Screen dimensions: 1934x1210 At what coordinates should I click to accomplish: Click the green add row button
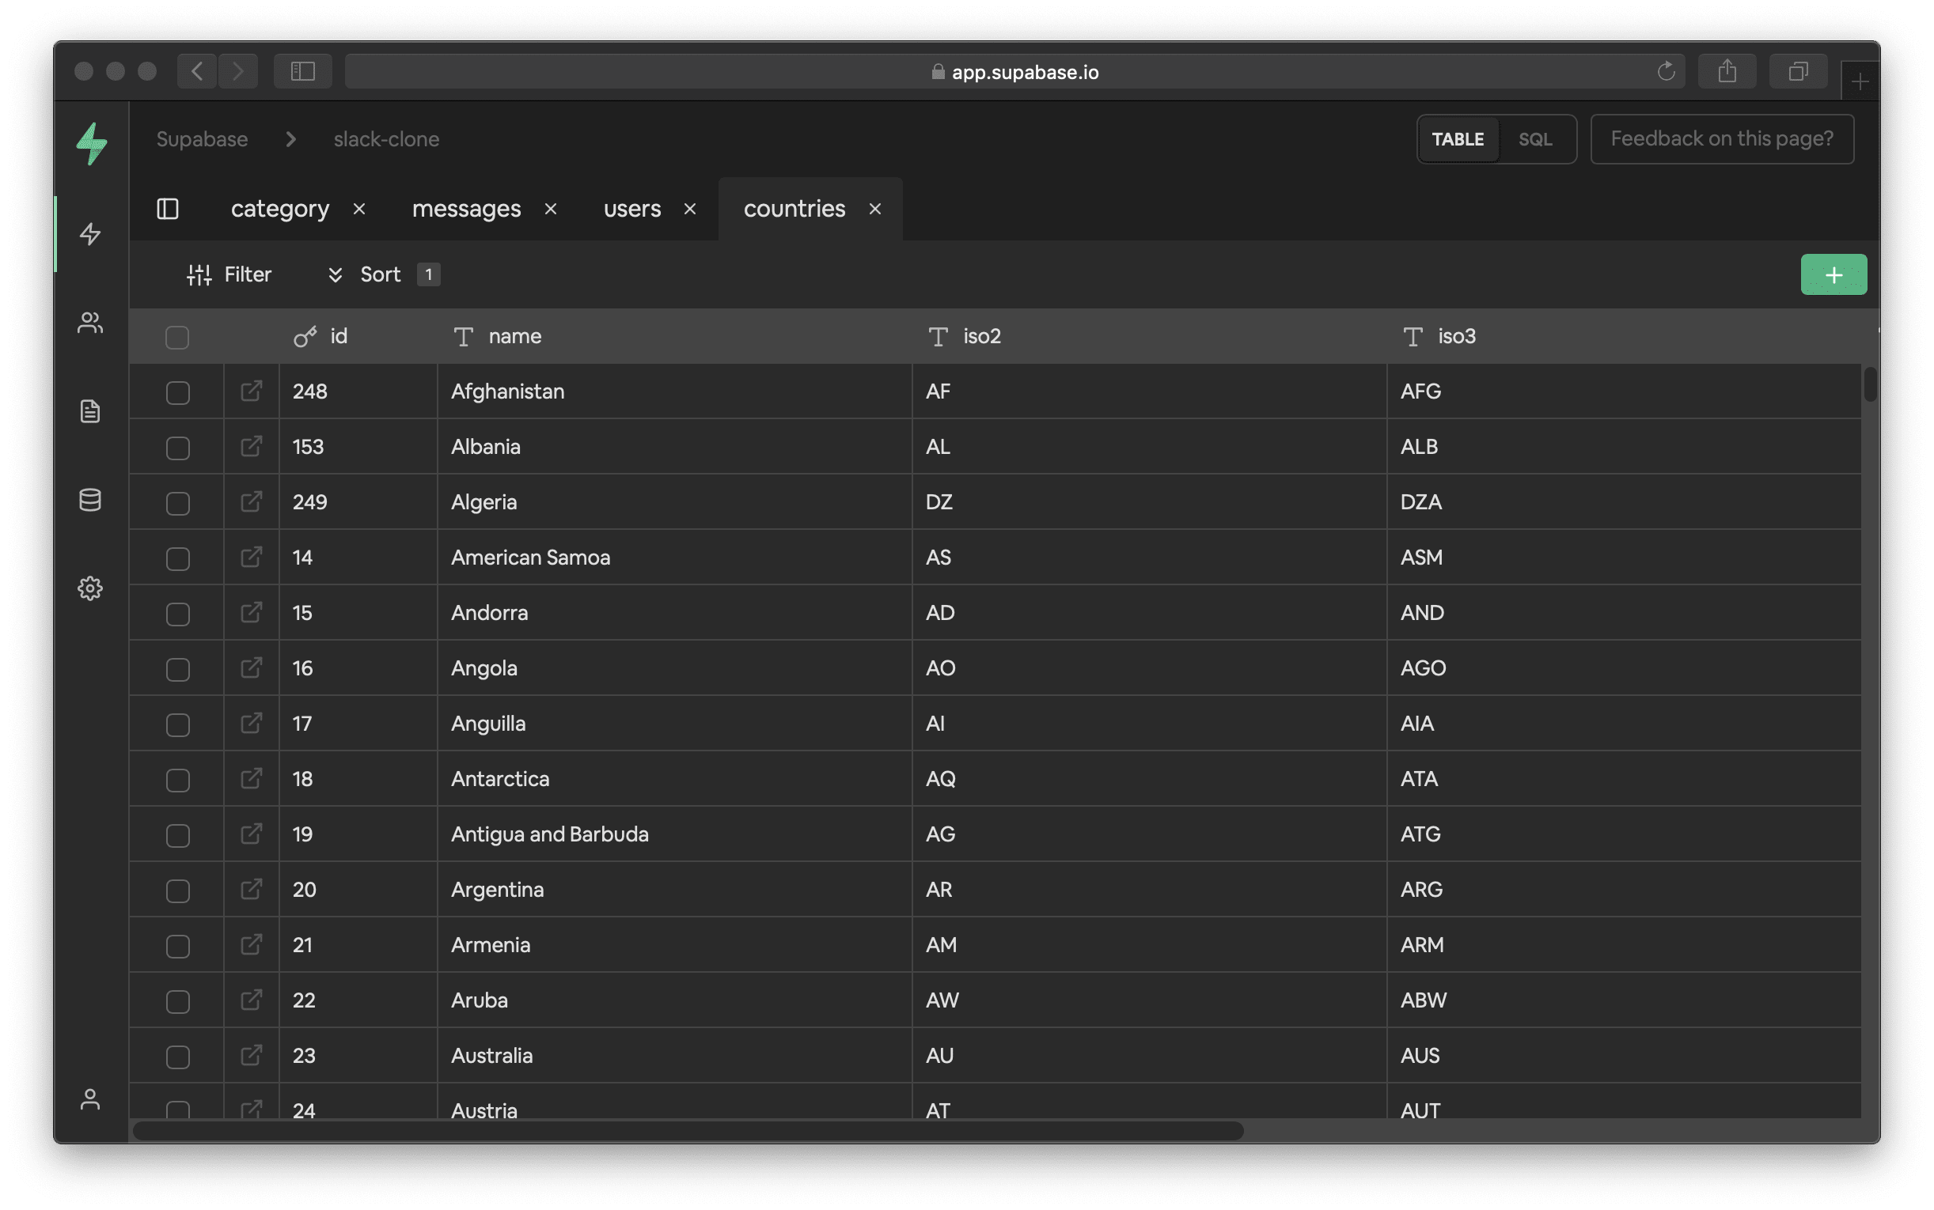(x=1832, y=273)
